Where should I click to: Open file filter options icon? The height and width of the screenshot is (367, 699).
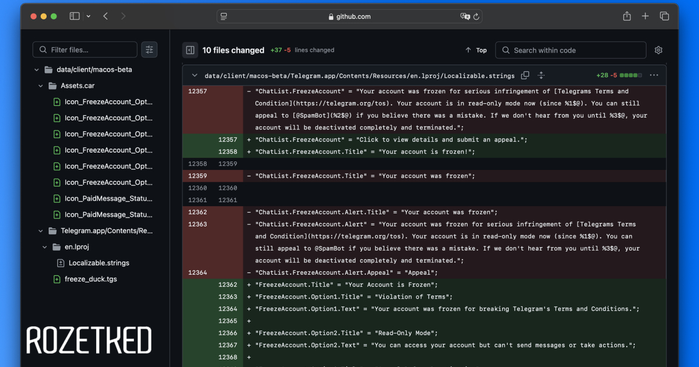point(149,50)
